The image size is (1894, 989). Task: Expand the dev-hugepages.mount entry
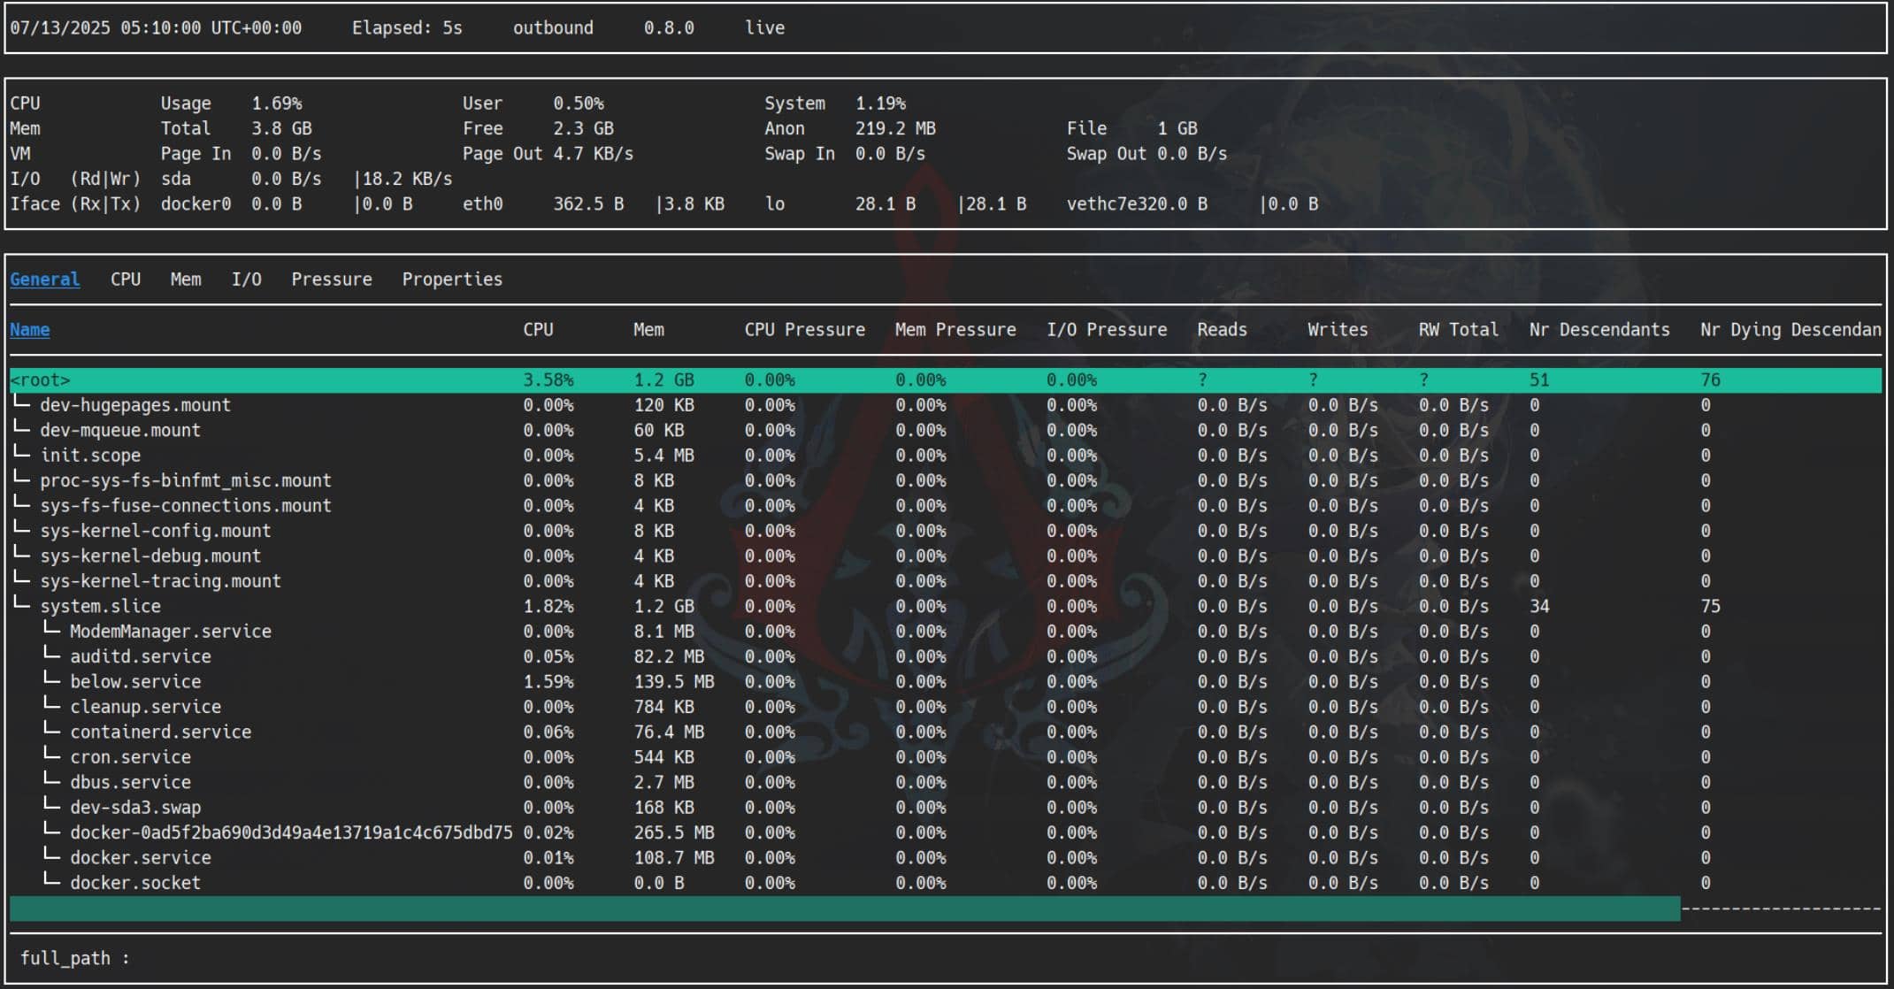tap(134, 405)
